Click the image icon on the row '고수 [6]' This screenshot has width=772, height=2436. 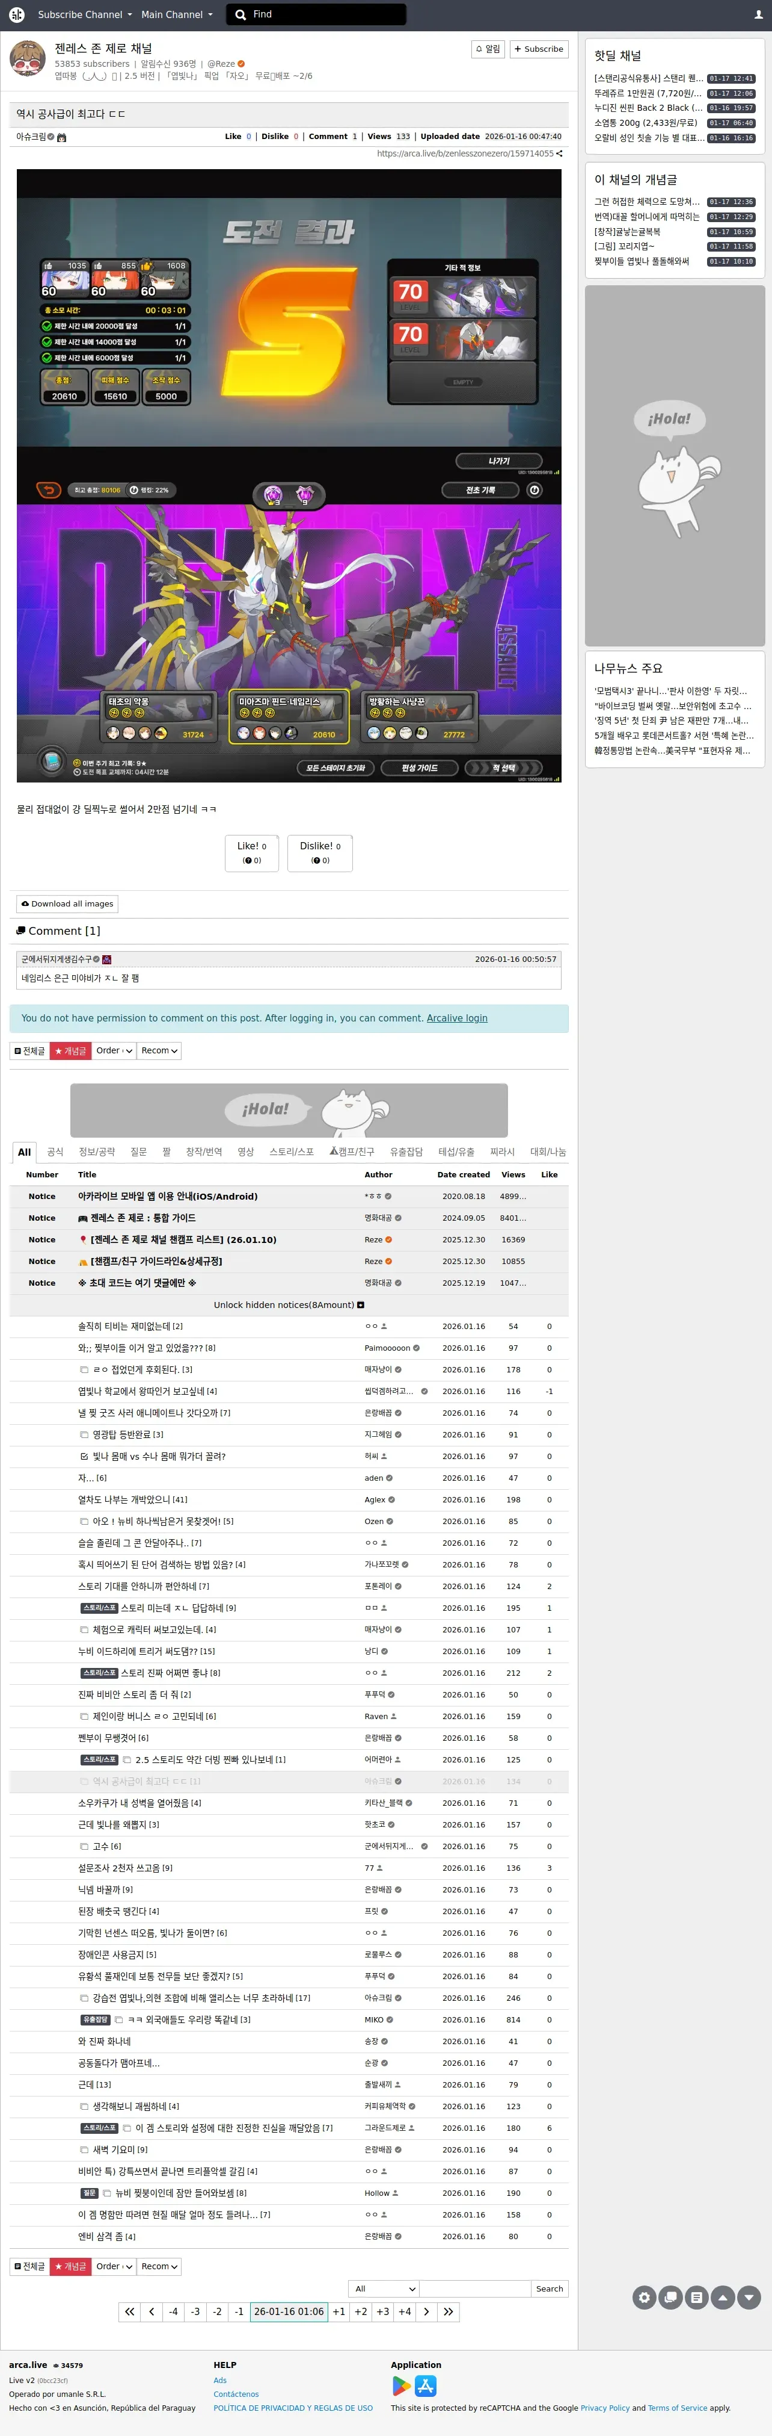click(x=84, y=1846)
